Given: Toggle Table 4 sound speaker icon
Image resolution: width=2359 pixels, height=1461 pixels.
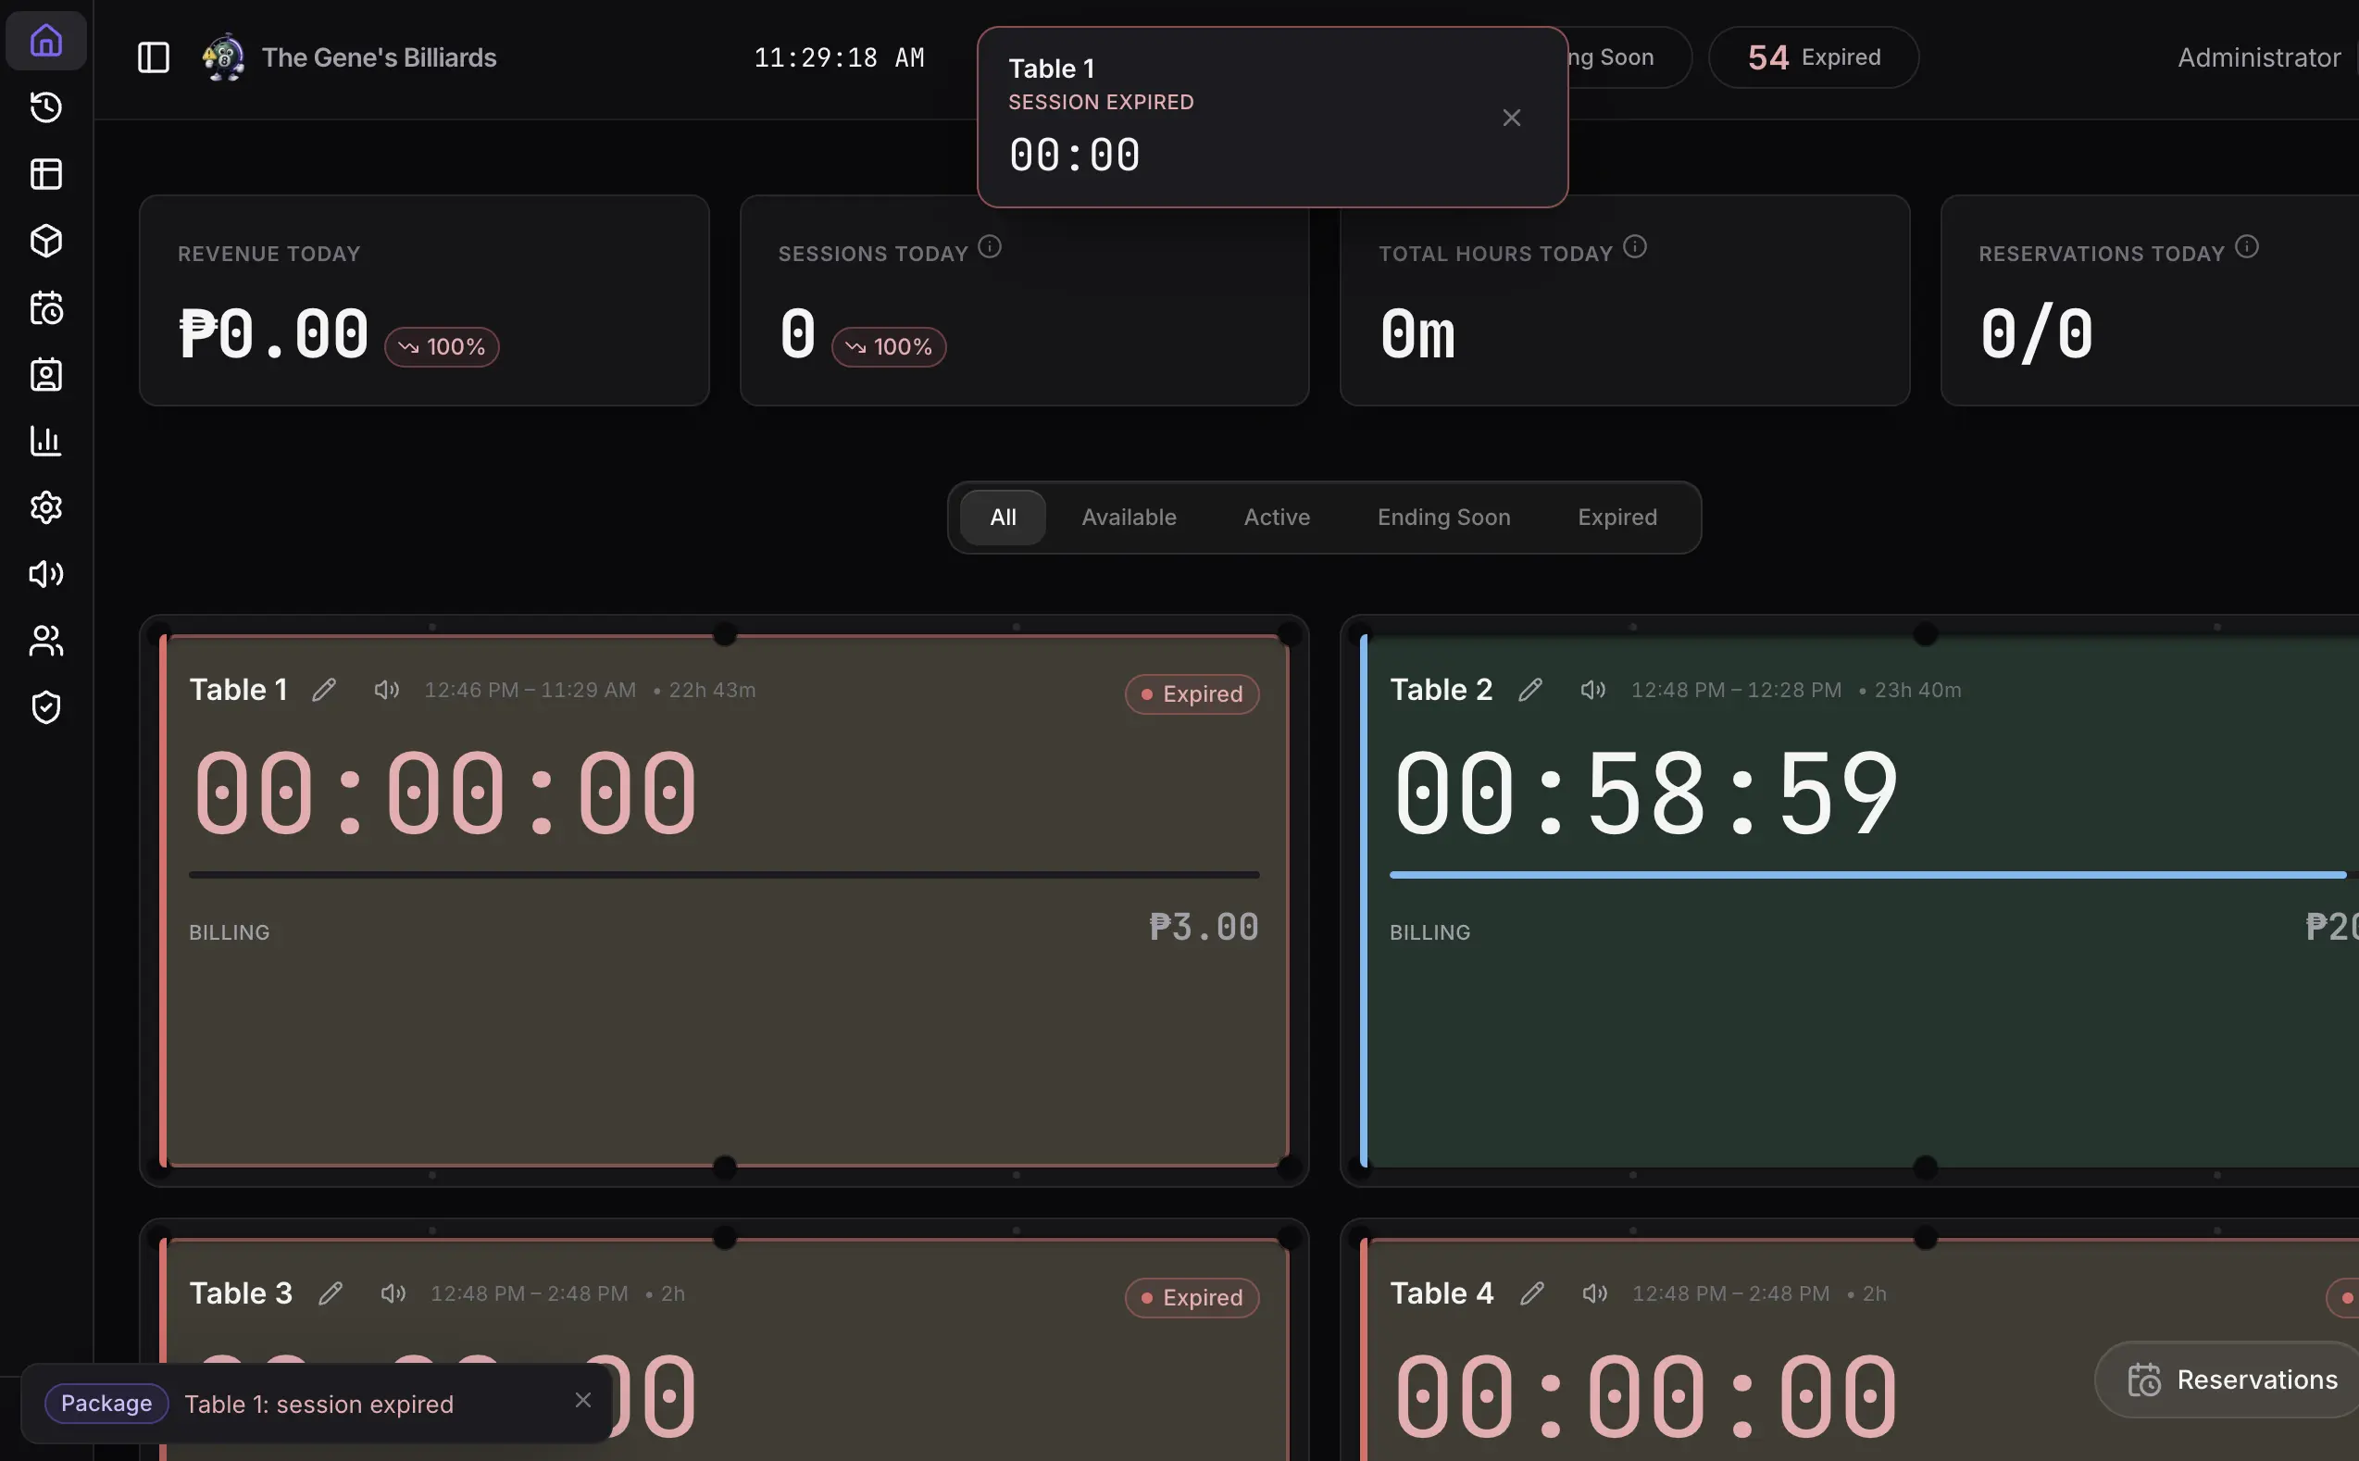Looking at the screenshot, I should point(1595,1293).
